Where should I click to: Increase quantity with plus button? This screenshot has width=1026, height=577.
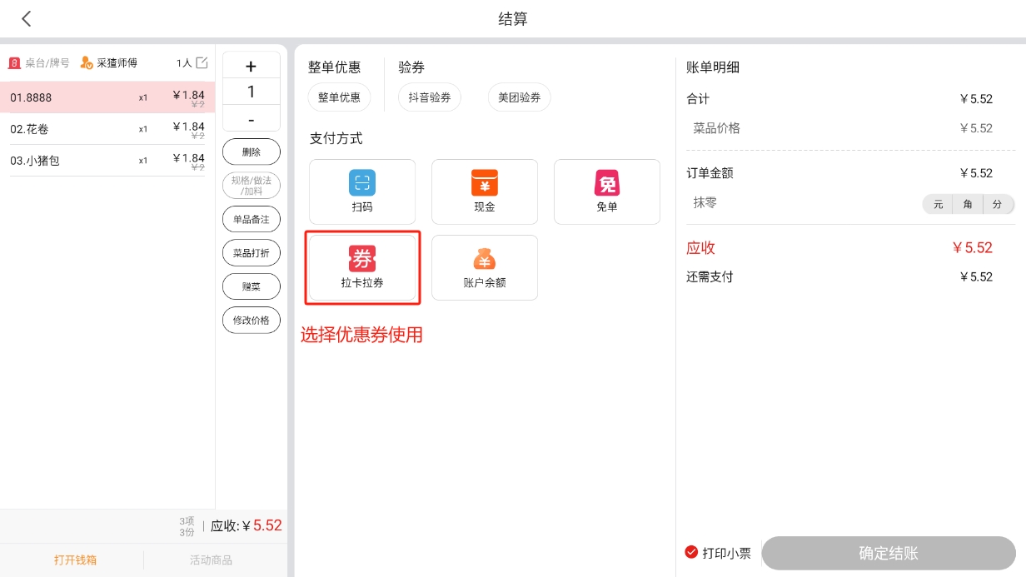pos(252,67)
